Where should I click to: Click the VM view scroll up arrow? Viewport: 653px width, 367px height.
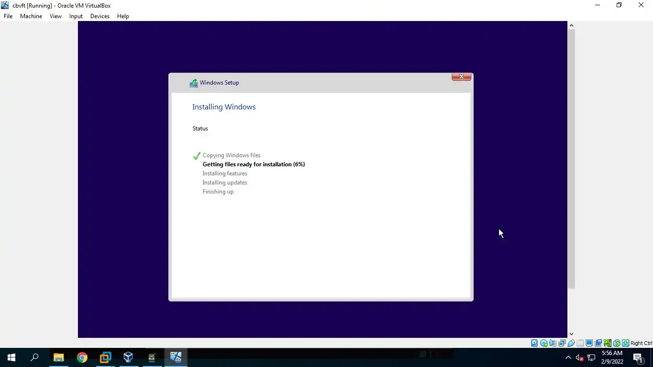click(x=571, y=25)
